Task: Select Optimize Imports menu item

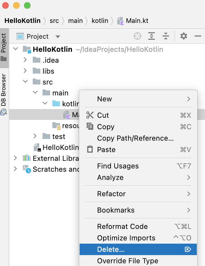Action: (138, 238)
